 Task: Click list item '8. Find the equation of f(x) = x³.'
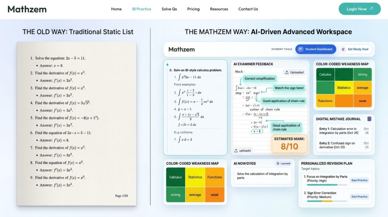57,163
